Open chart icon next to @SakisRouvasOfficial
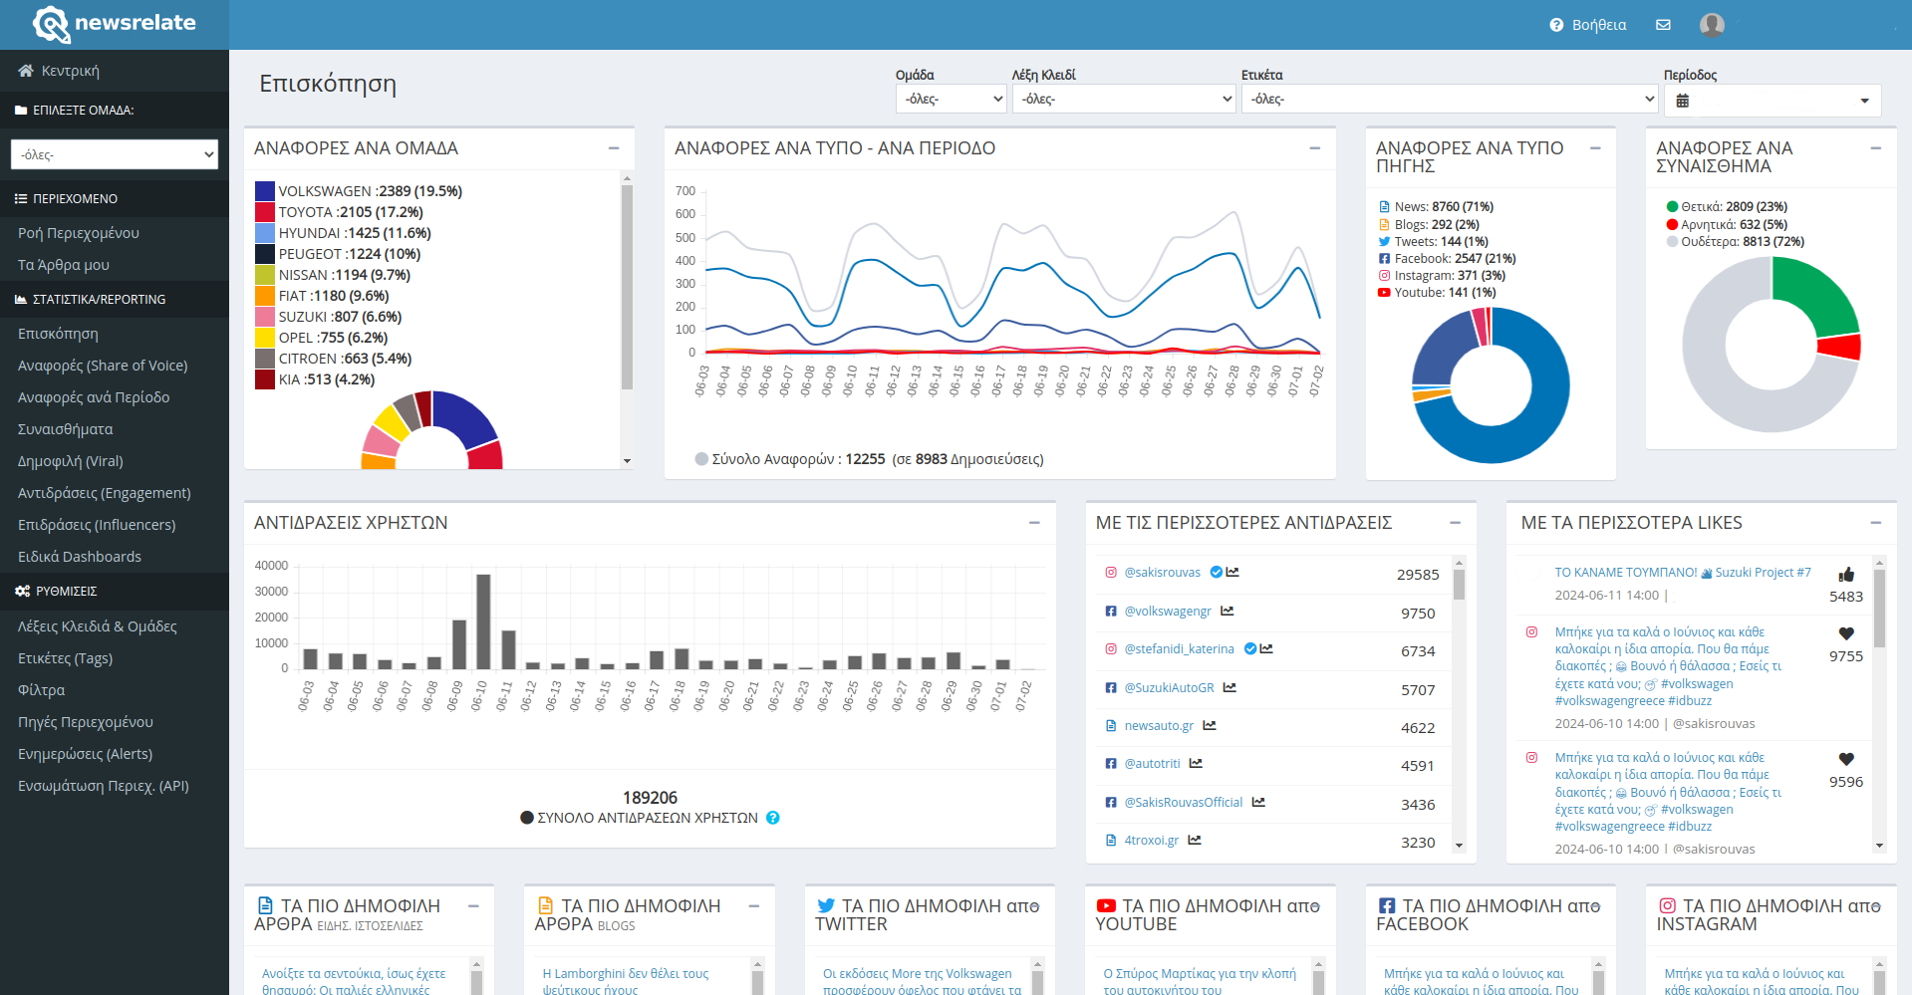This screenshot has height=995, width=1912. click(x=1258, y=802)
